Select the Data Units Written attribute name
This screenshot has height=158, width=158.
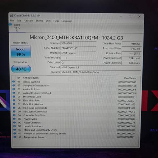(x=33, y=104)
